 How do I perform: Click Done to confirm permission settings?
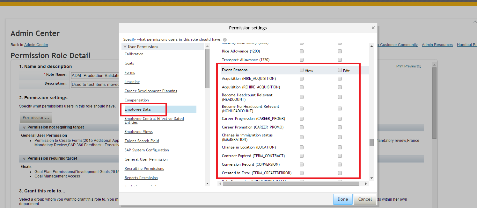click(343, 199)
